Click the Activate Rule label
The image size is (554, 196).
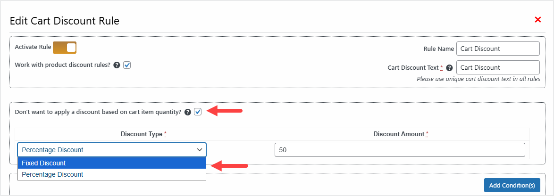33,47
